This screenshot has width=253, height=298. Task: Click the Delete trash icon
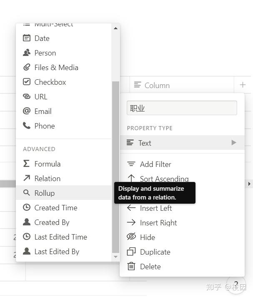[131, 266]
